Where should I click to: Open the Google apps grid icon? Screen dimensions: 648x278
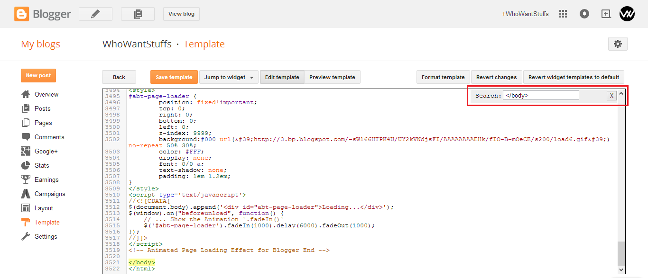563,14
